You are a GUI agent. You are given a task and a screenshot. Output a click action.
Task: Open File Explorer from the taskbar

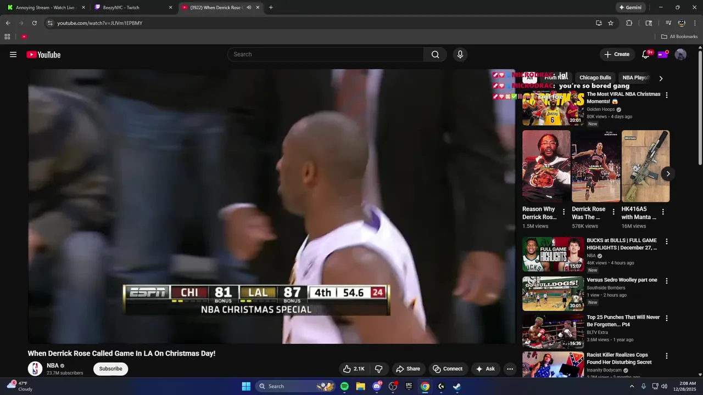point(360,386)
